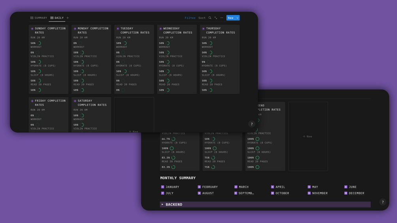The image size is (397, 223).
Task: Switch to the Summary view tab
Action: pos(38,18)
